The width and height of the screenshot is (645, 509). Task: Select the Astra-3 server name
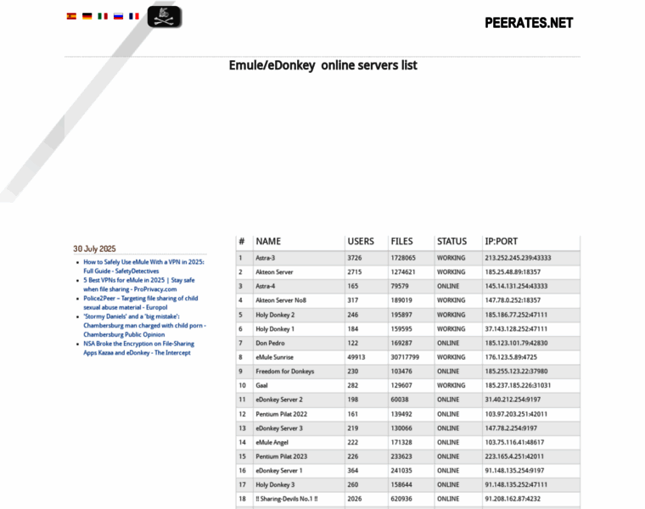coord(266,258)
